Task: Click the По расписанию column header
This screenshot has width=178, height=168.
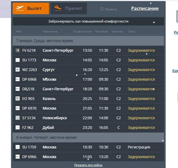Action: (82, 31)
